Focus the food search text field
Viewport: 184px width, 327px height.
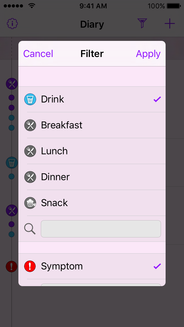(101, 229)
